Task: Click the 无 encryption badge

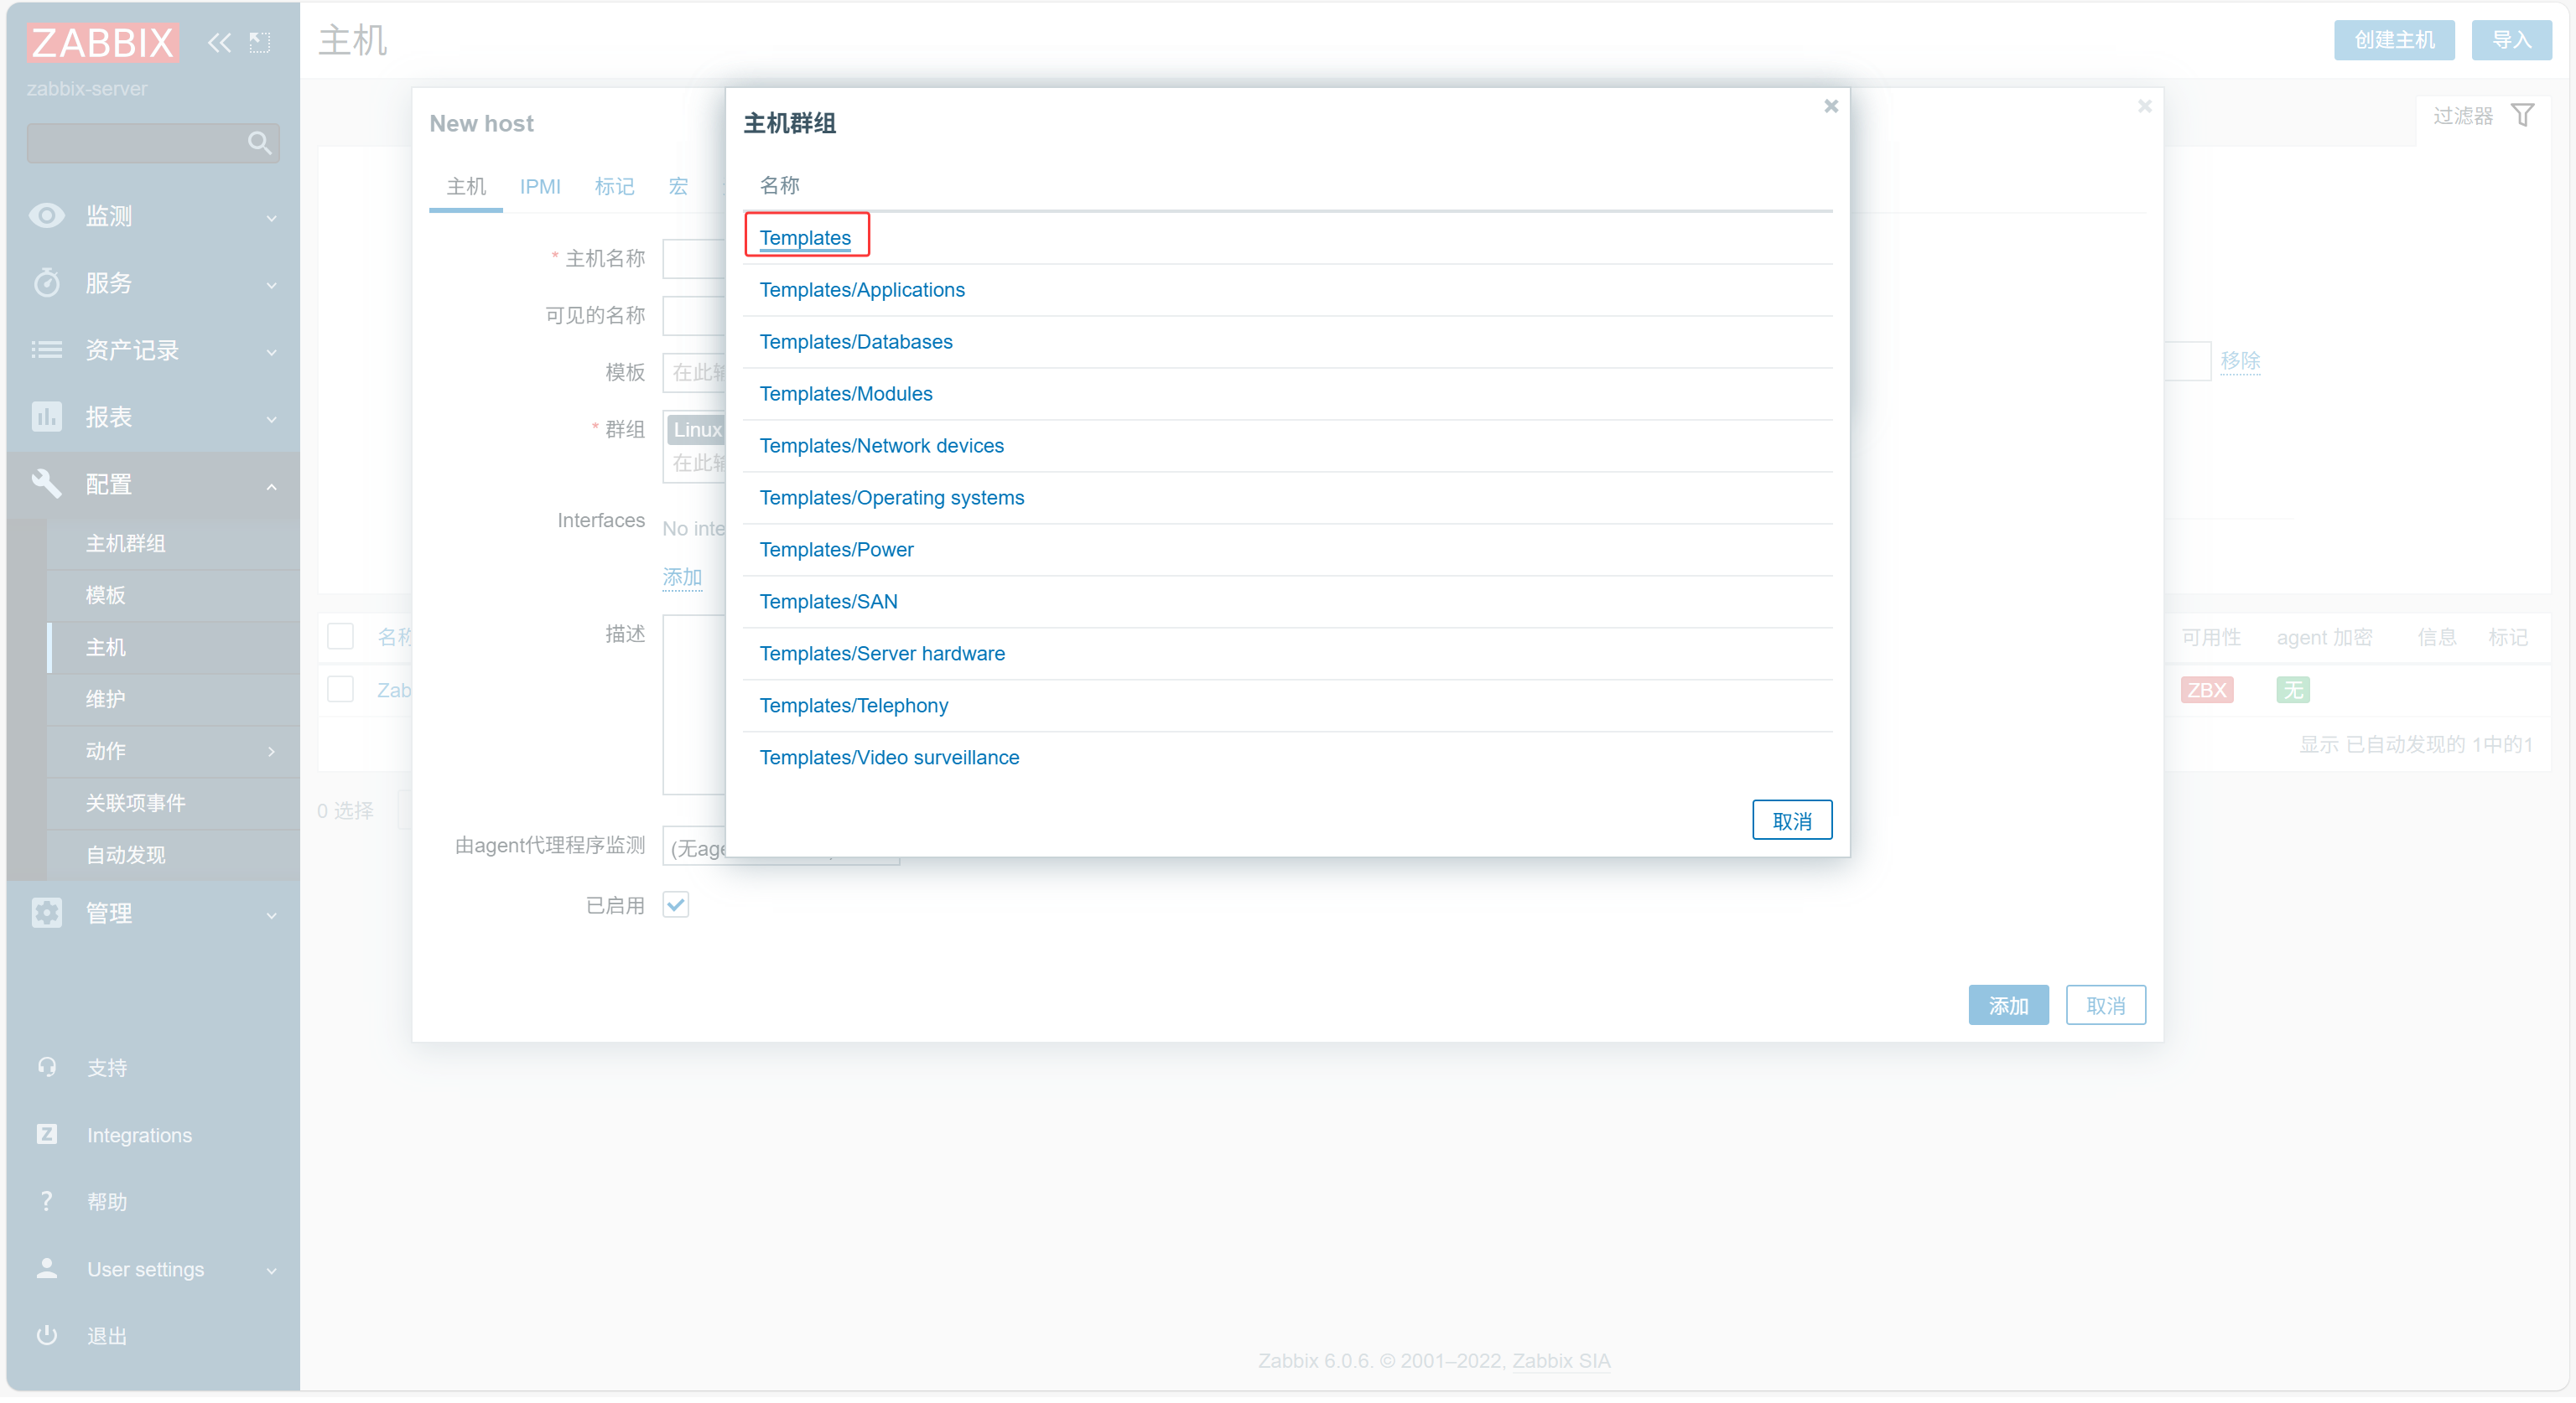Action: point(2292,690)
